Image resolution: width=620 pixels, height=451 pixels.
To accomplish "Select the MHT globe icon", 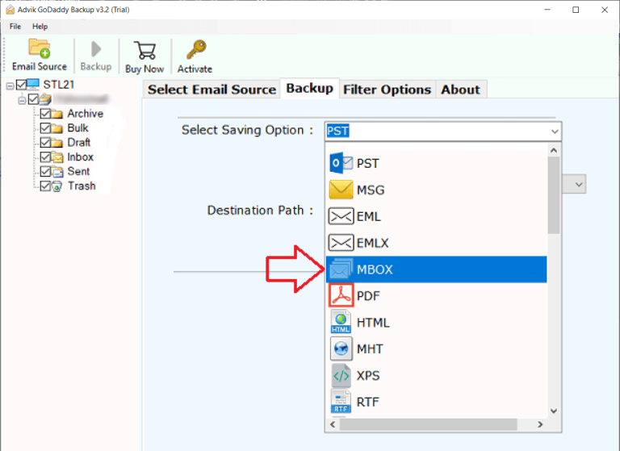I will 341,349.
